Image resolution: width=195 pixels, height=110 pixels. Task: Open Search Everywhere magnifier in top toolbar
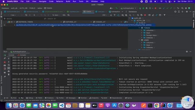point(182,8)
